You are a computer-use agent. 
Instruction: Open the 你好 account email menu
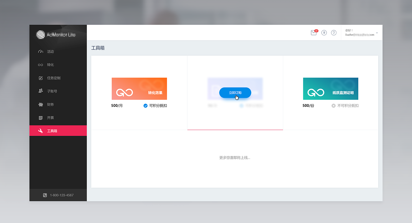coord(360,33)
